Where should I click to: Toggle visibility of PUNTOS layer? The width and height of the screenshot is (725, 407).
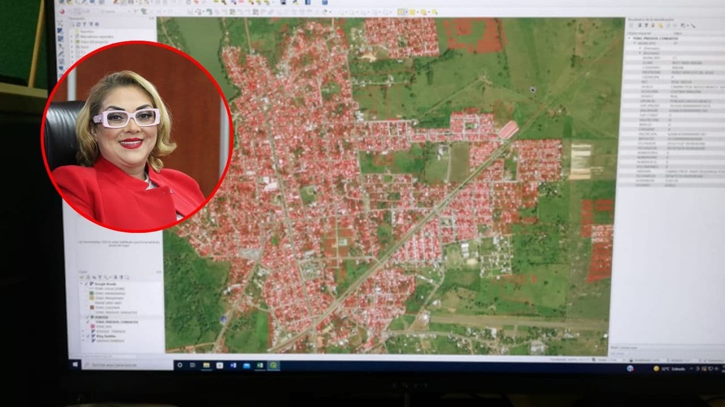point(87,317)
